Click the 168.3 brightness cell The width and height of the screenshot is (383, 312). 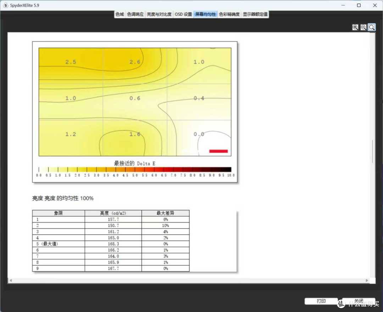coord(113,244)
